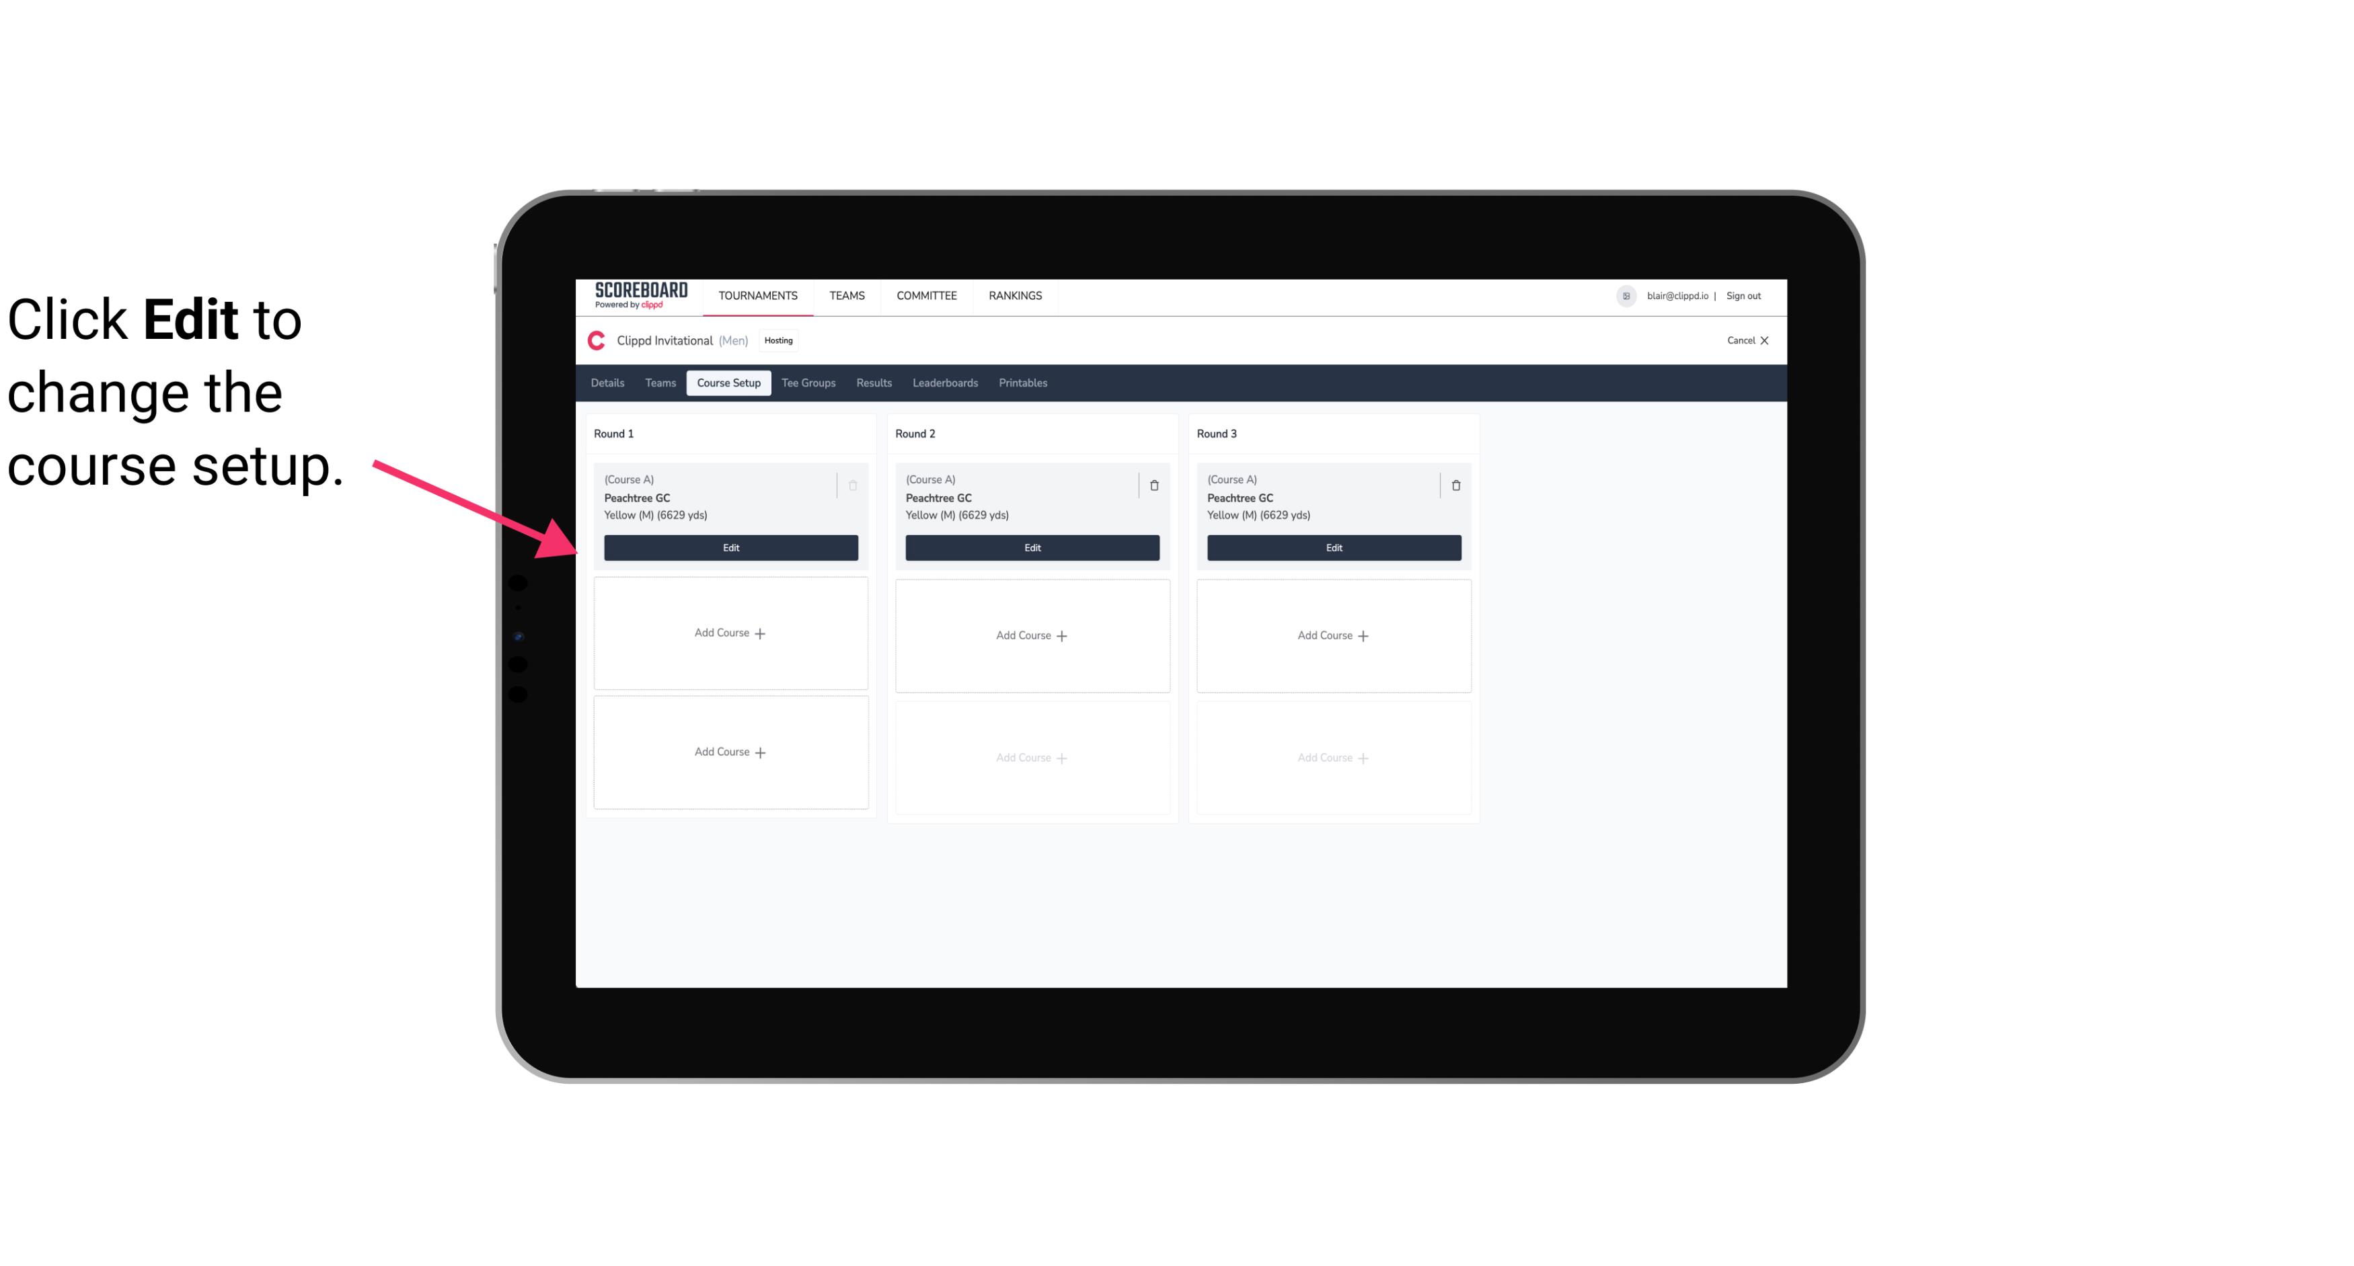
Task: Click delete icon for Round 1 course
Action: pos(851,483)
